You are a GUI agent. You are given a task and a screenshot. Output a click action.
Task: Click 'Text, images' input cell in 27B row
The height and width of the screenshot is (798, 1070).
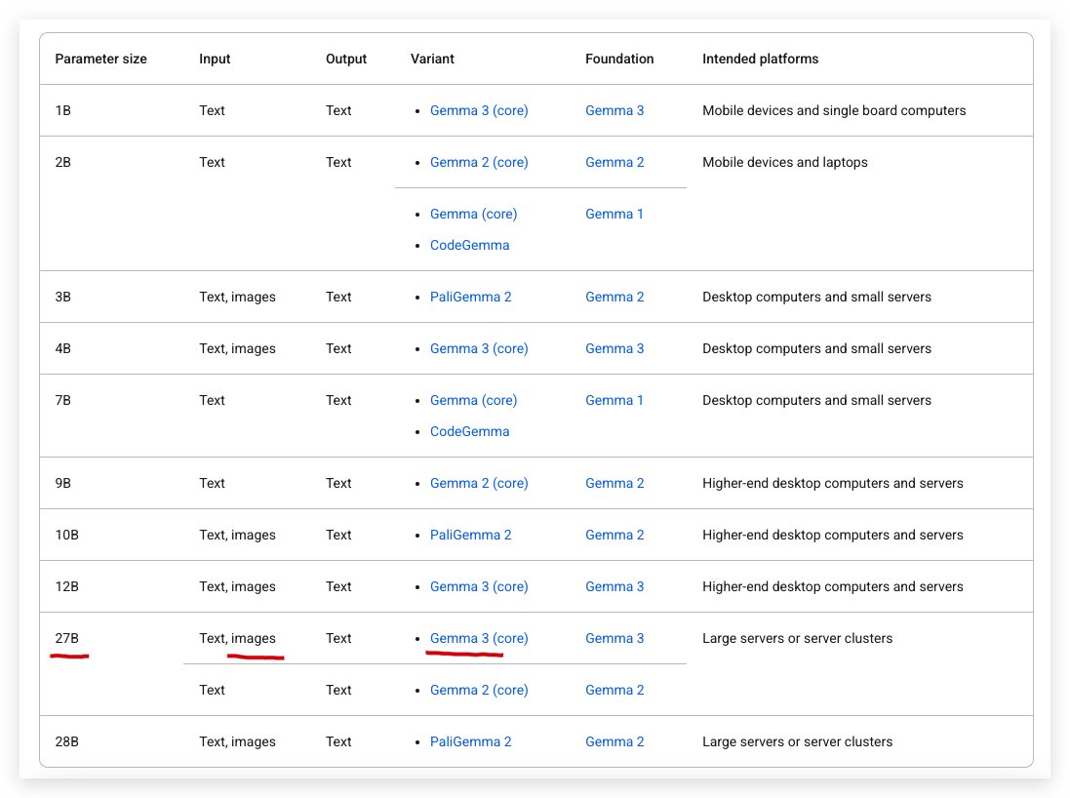point(237,639)
